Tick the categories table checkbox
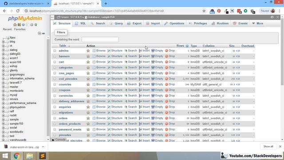 pos(55,68)
